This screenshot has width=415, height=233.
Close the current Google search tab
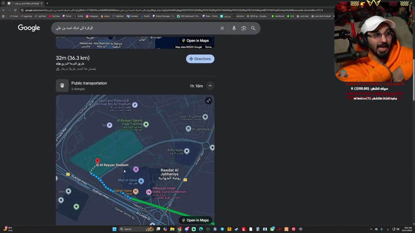(x=41, y=3)
